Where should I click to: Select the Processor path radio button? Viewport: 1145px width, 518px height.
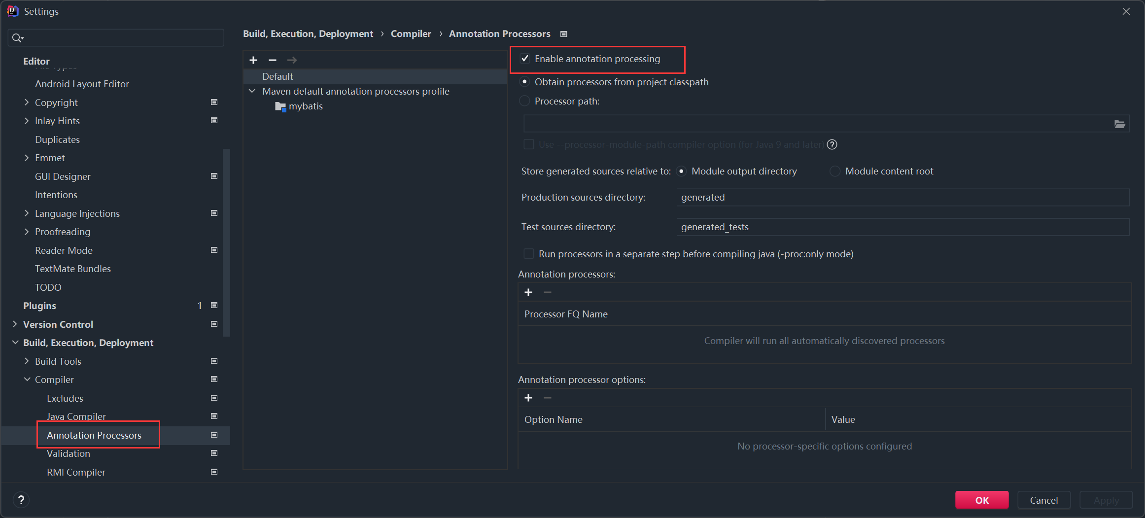point(525,101)
